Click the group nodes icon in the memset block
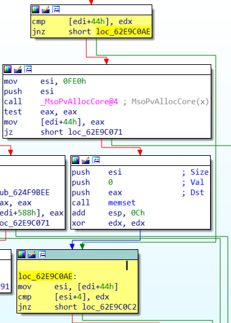231x323 pixels. 96,160
